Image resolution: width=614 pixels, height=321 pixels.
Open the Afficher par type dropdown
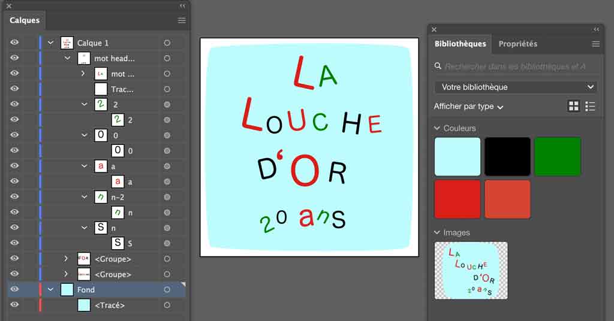tap(468, 107)
